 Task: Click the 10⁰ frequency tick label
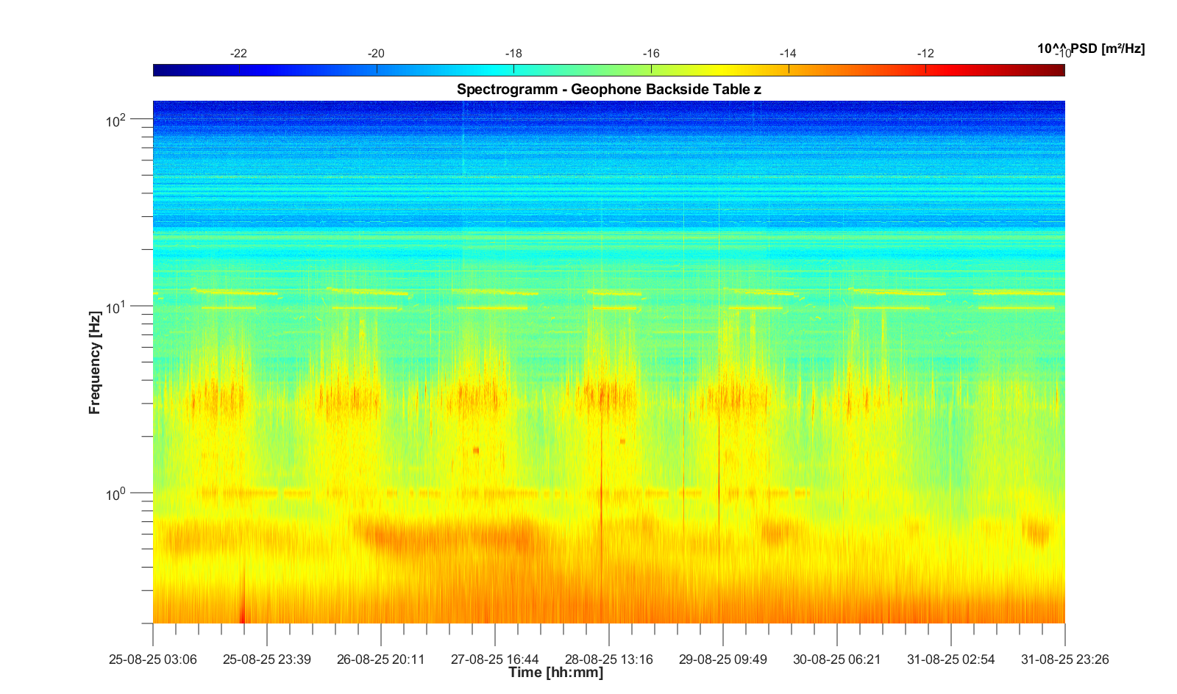[x=116, y=494]
